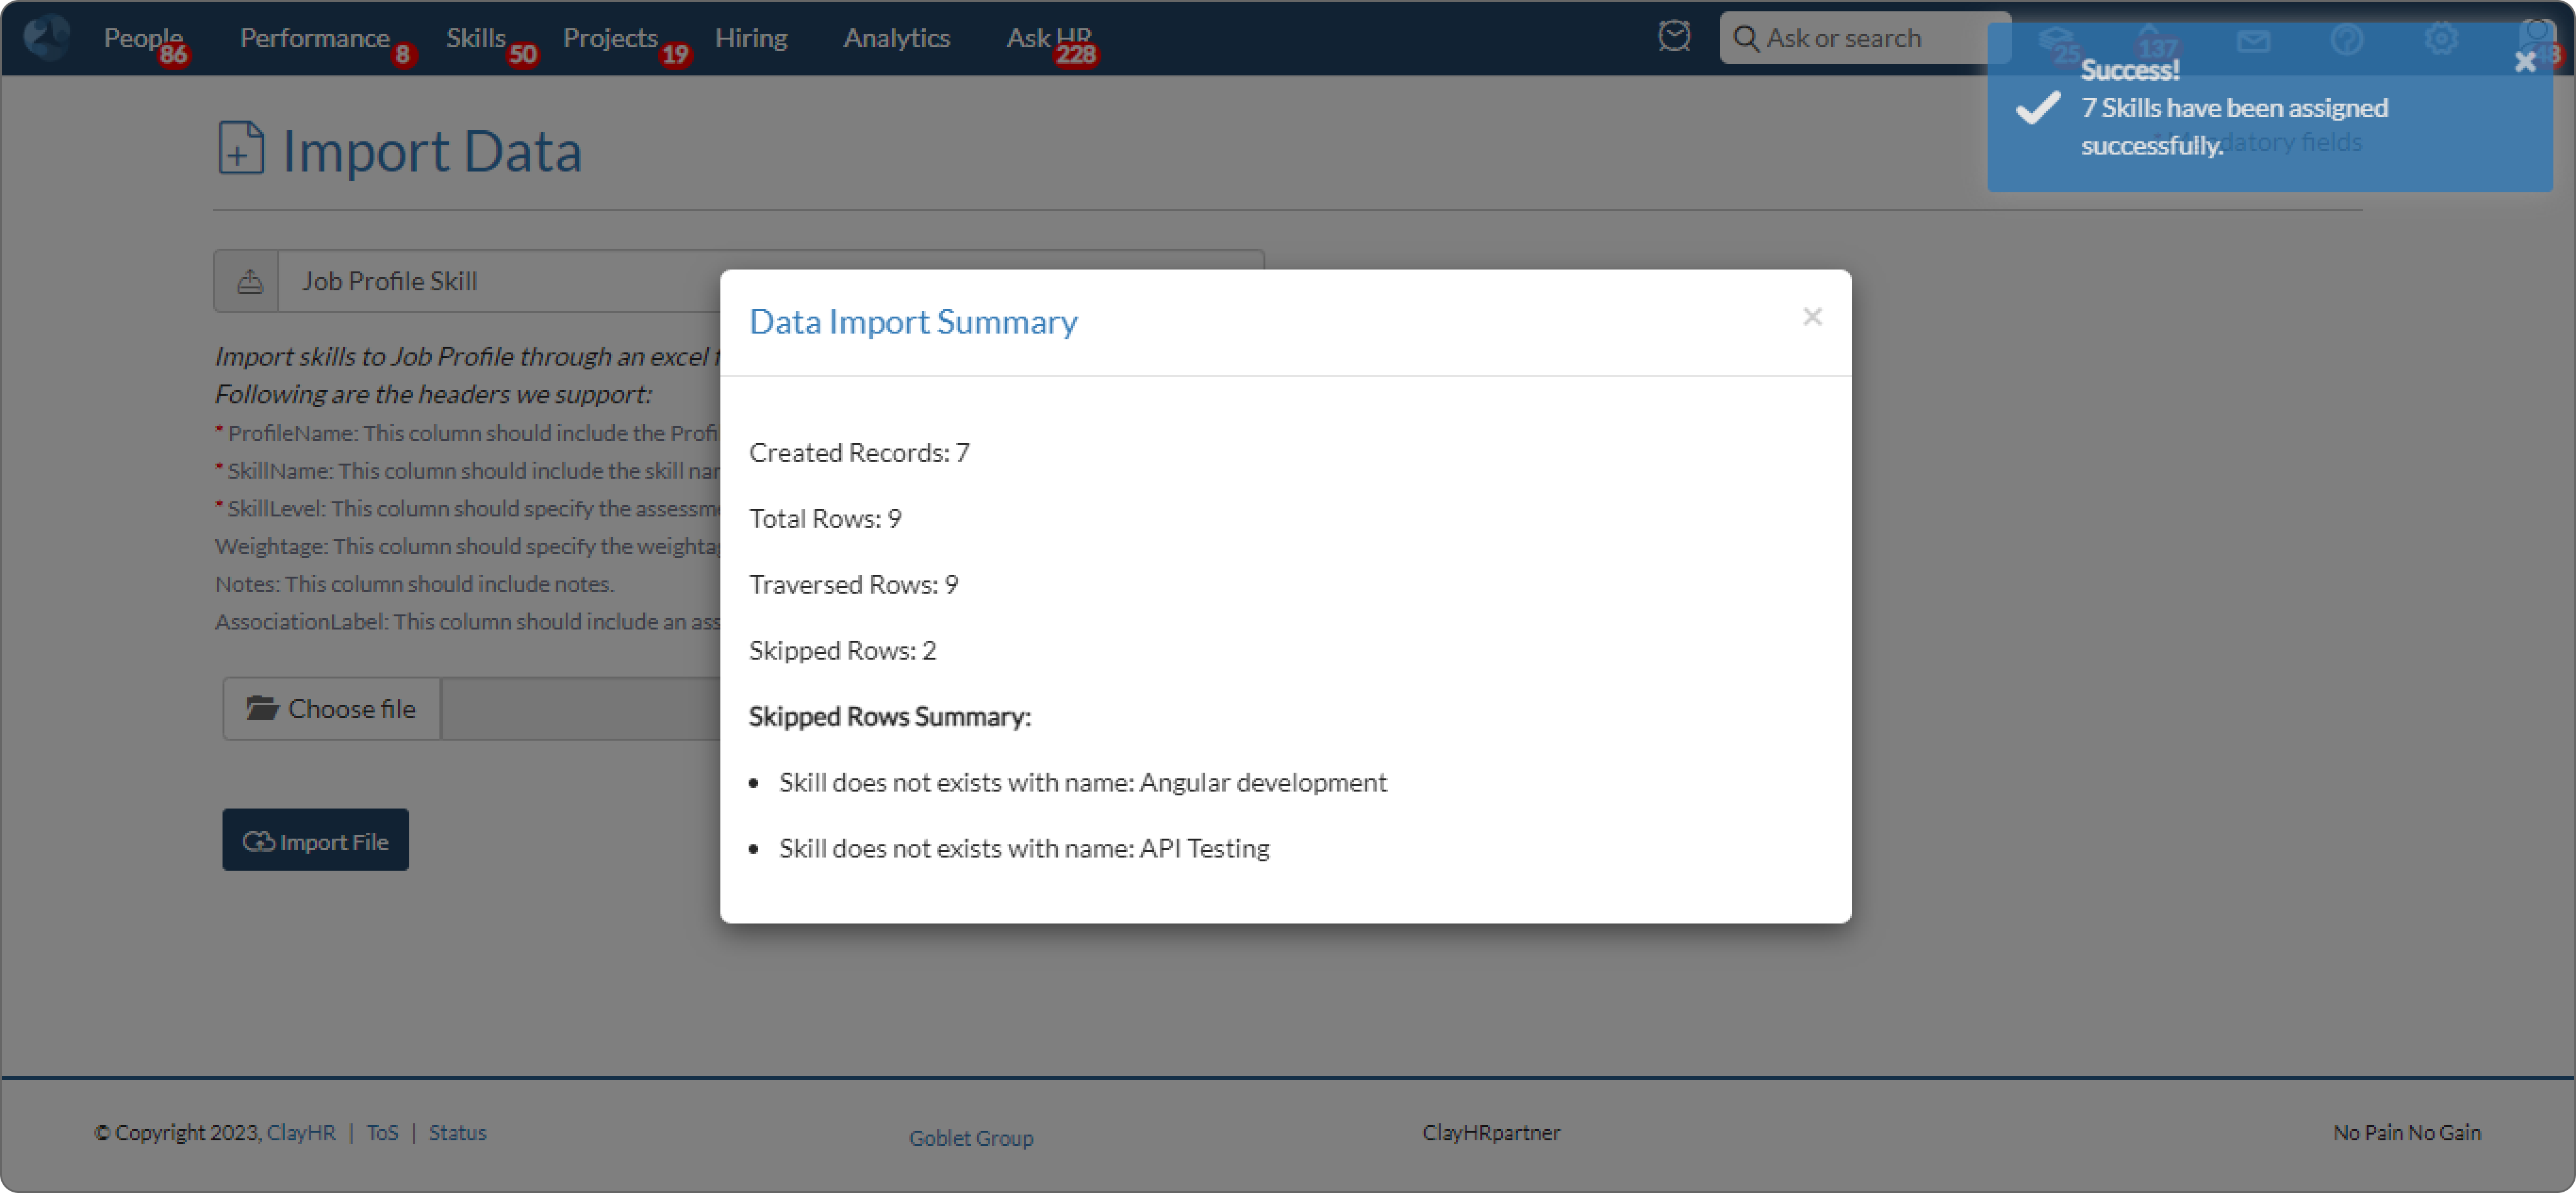Click the Data Import Summary title

pos(913,322)
